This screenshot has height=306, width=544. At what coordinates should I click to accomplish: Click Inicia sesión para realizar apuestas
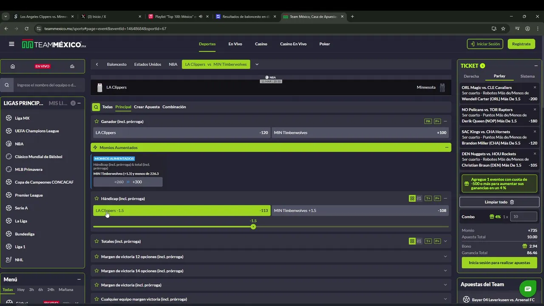(499, 263)
